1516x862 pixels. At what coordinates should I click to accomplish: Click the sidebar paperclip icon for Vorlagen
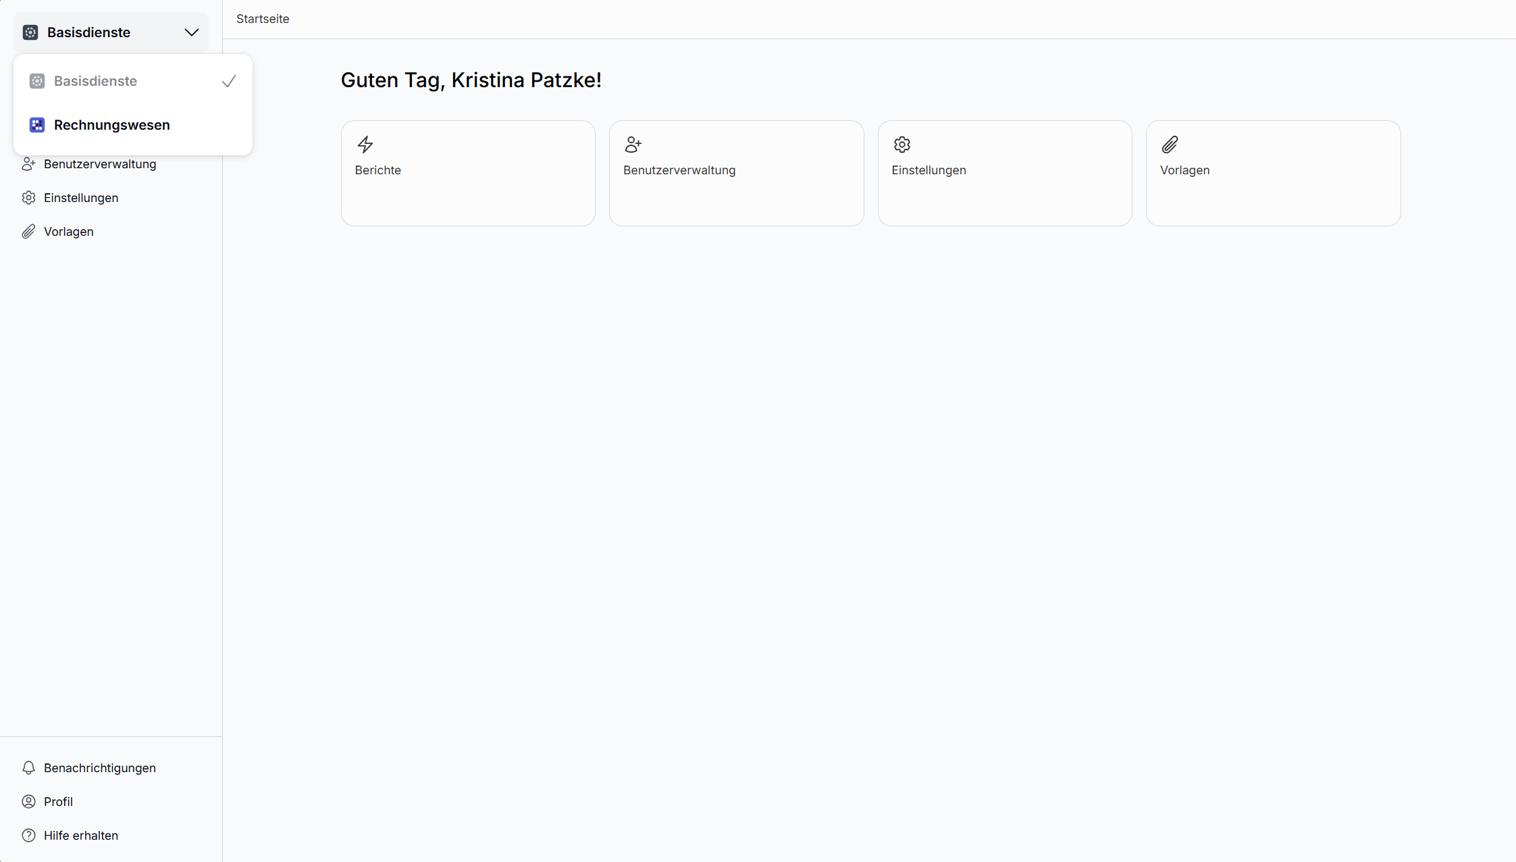pos(28,232)
